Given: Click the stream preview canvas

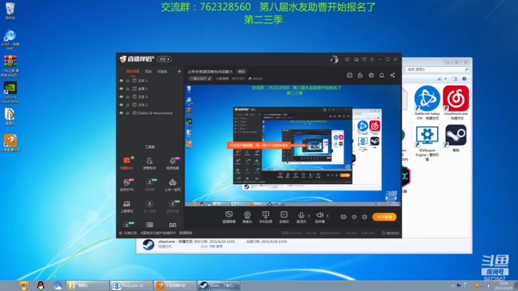Looking at the screenshot, I should click(293, 145).
